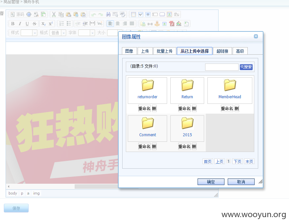Toggle Underline formatting
Screen dimensions: 289x224
(x=27, y=24)
